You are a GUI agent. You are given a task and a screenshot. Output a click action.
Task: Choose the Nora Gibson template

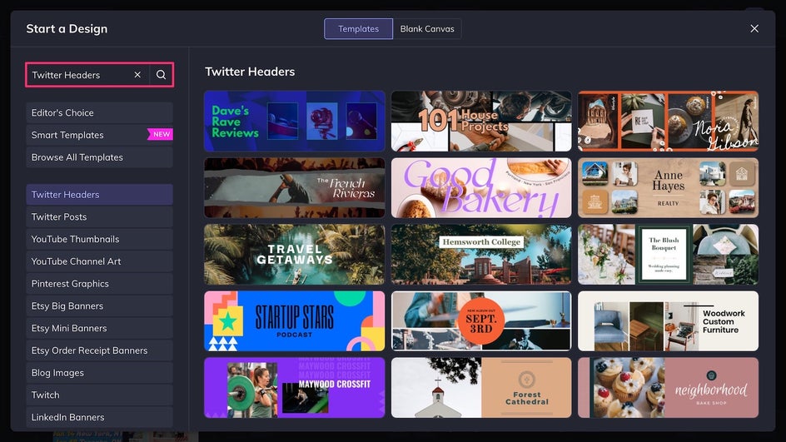(669, 122)
